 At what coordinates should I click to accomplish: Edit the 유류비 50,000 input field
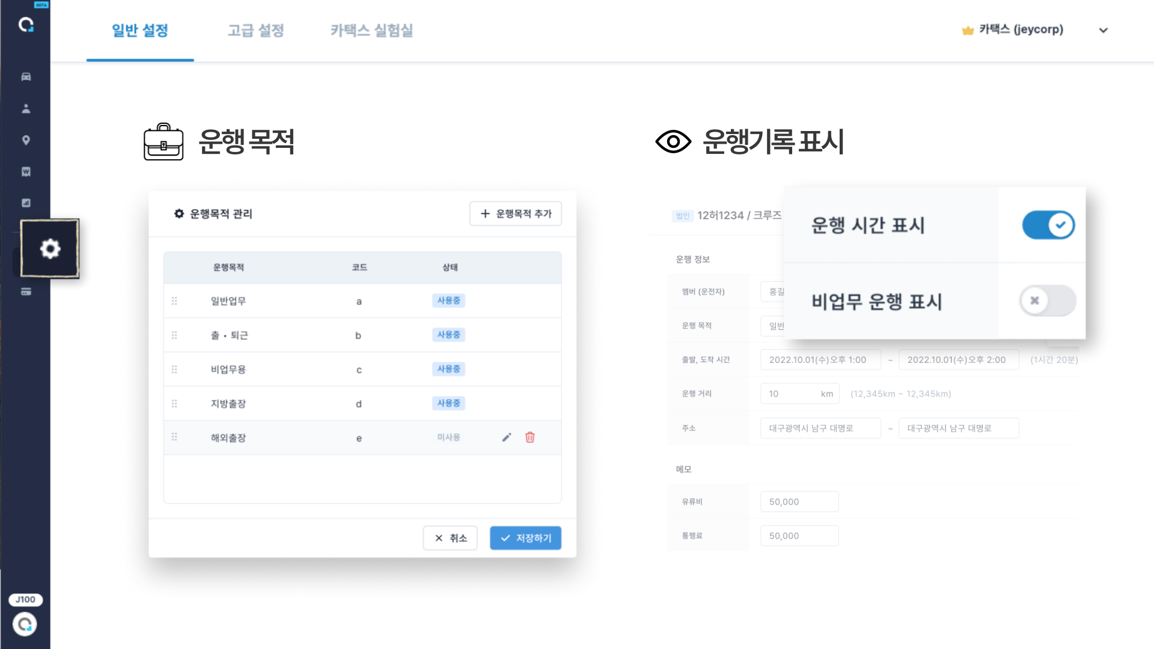tap(799, 501)
